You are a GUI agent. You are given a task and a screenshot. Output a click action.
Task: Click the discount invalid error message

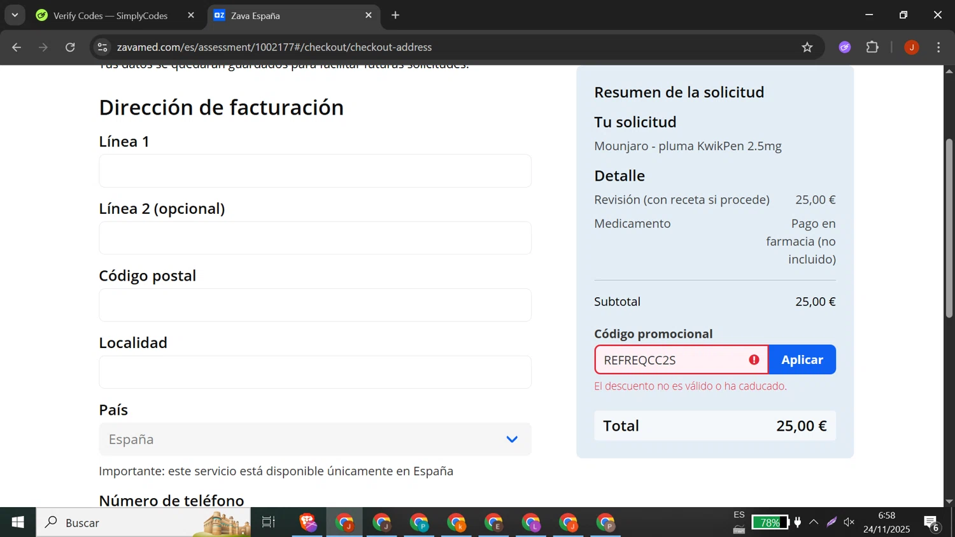[690, 386]
